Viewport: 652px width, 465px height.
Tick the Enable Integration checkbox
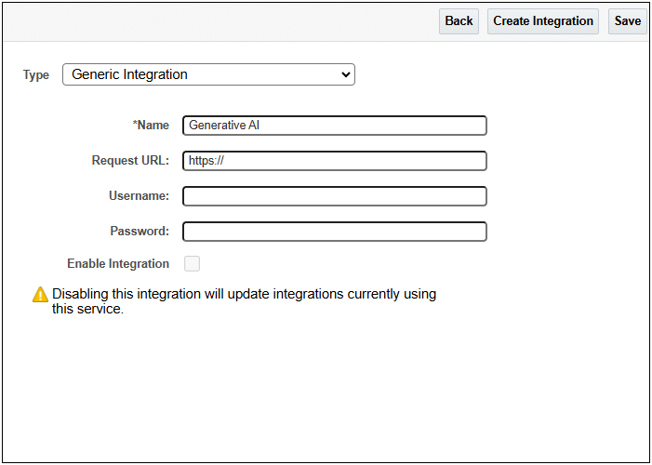193,263
